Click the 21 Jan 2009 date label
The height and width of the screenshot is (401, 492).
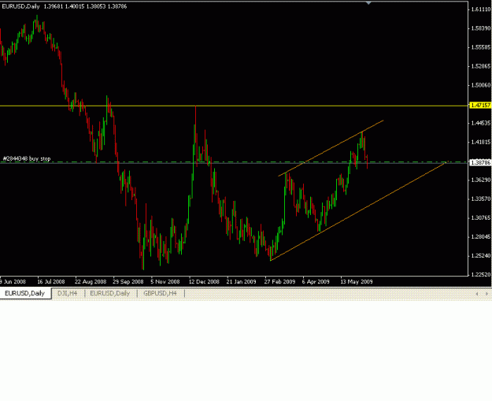(x=242, y=282)
